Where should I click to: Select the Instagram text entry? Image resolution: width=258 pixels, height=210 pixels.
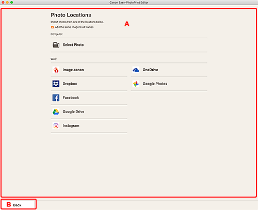pyautogui.click(x=71, y=126)
